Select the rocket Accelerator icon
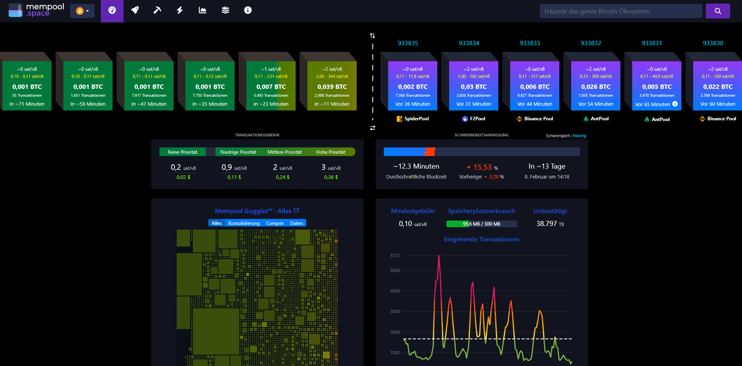This screenshot has width=742, height=366. pos(135,11)
